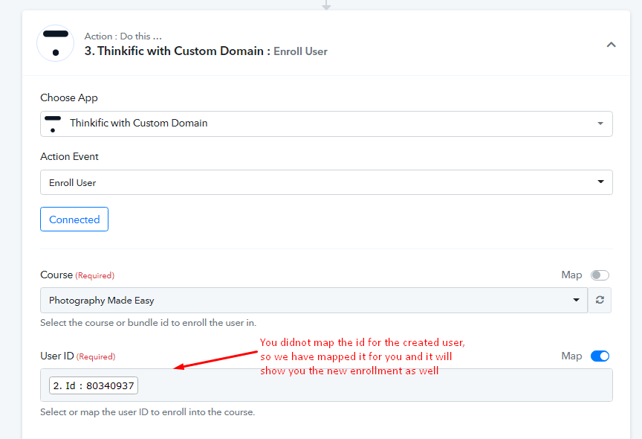Click the Thinkific icon in Choose App field
Image resolution: width=642 pixels, height=439 pixels.
(53, 124)
